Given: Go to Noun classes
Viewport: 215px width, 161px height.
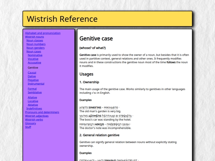Looking at the screenshot, I should (35, 41).
